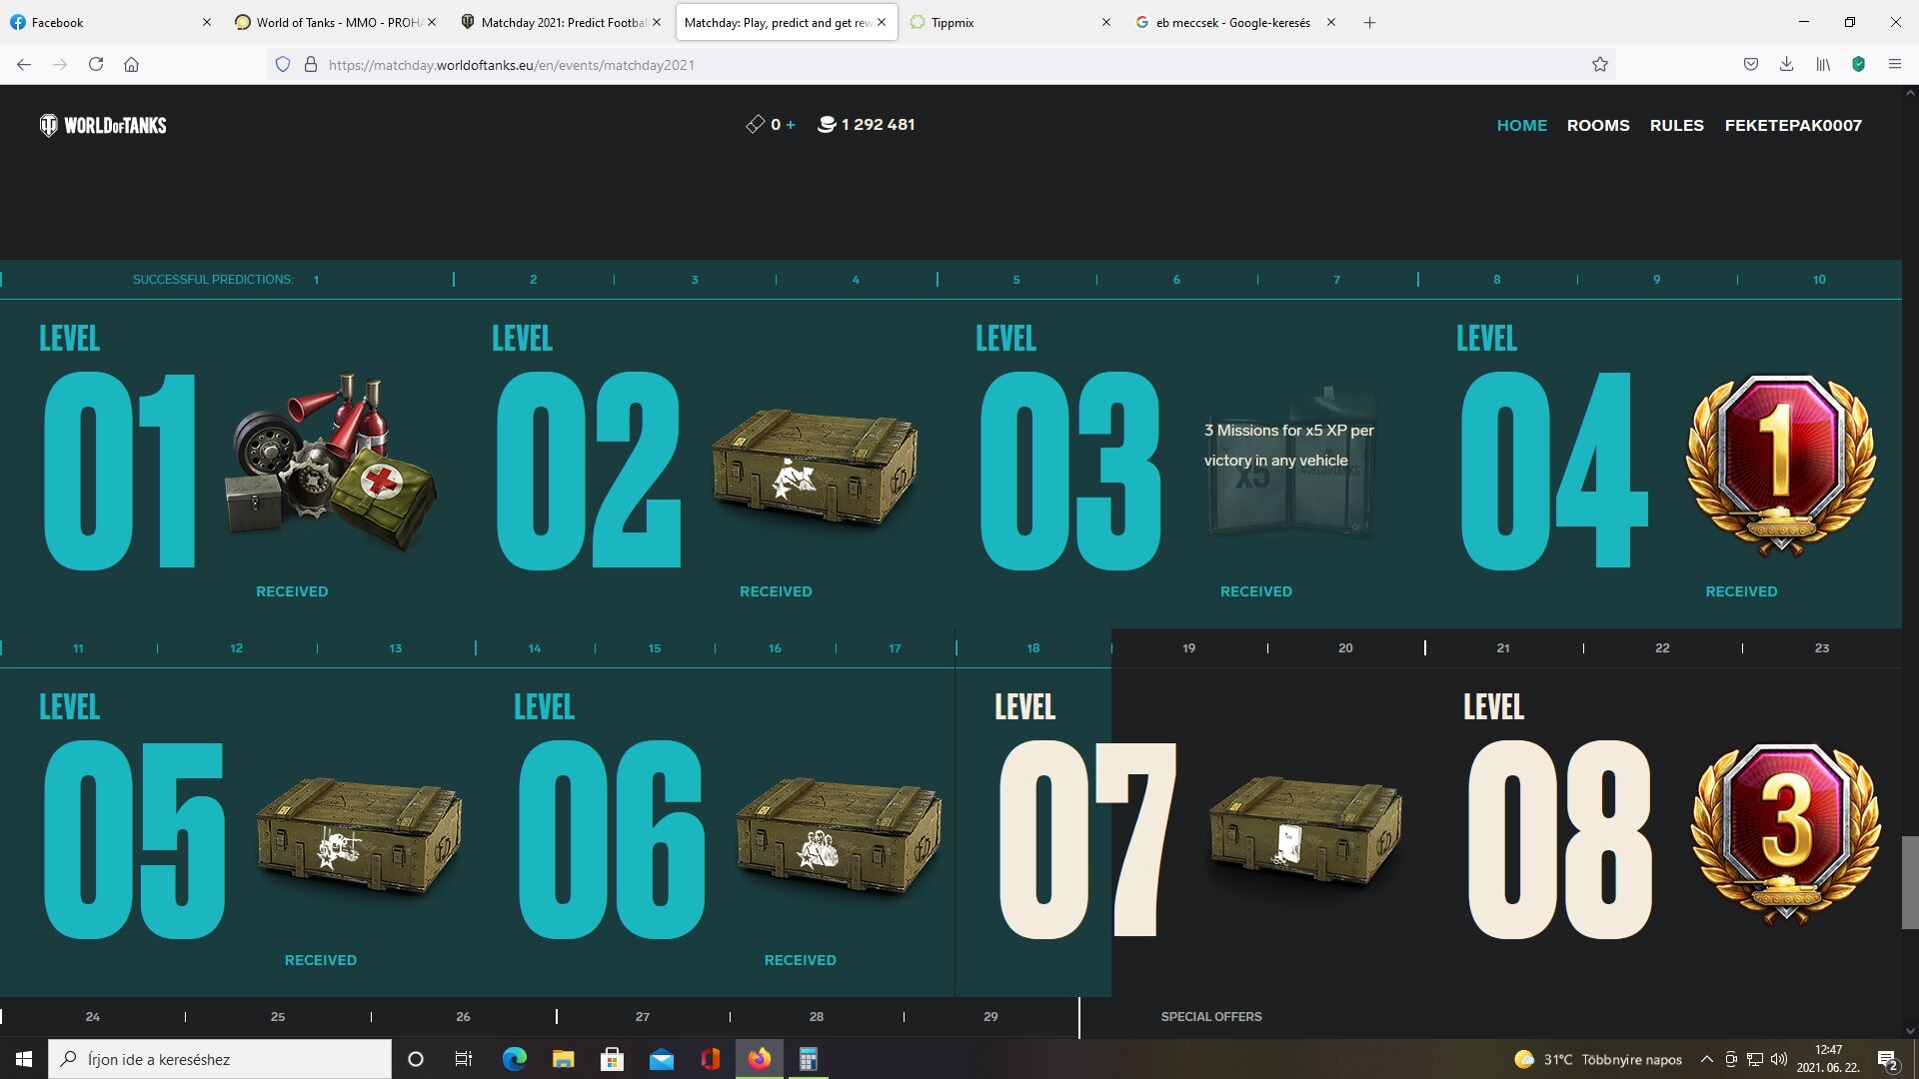Click the RECEIVED label under Level 01
Image resolution: width=1919 pixels, height=1079 pixels.
click(292, 591)
